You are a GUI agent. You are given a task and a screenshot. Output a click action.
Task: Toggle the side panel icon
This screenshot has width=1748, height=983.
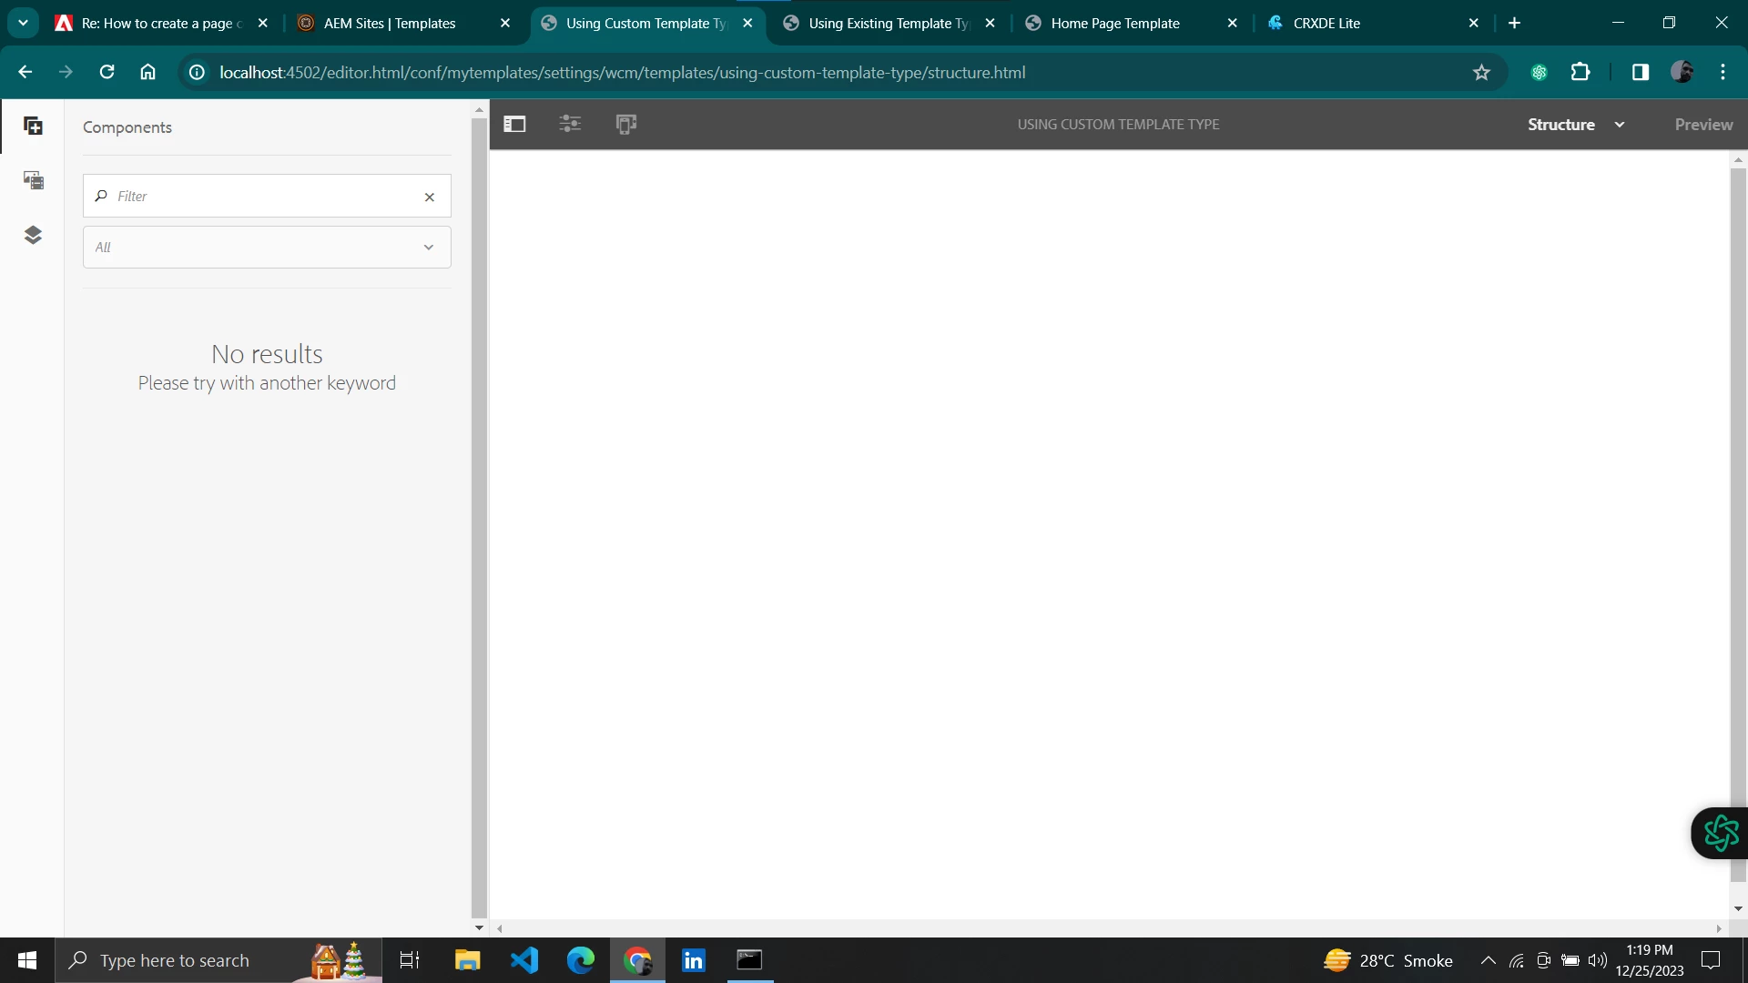click(x=514, y=125)
